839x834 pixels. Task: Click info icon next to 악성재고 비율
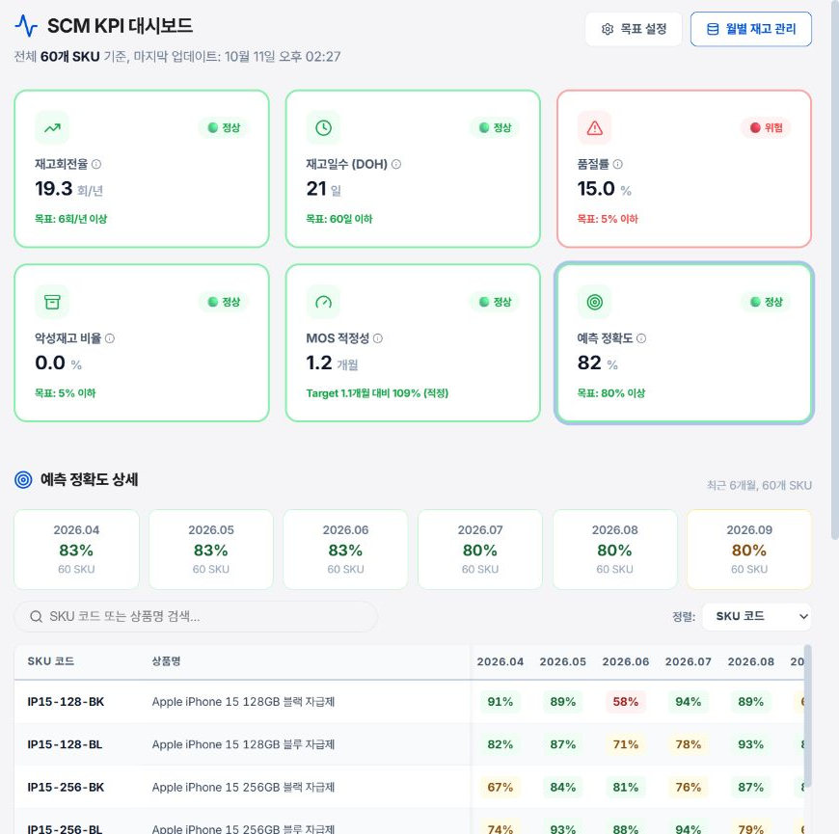[110, 338]
